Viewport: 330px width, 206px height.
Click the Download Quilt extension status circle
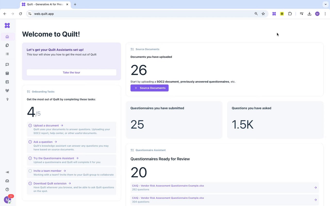[30, 184]
